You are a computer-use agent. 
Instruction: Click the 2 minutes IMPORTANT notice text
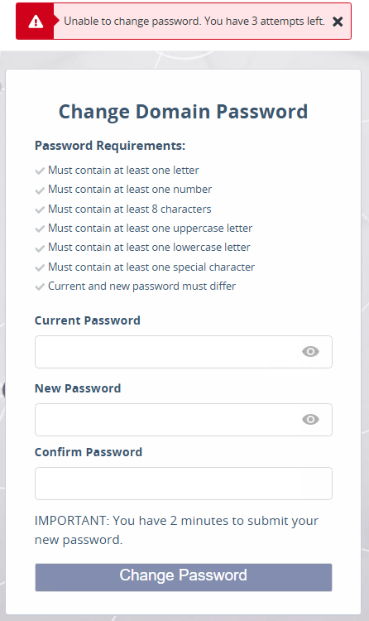[x=176, y=530]
